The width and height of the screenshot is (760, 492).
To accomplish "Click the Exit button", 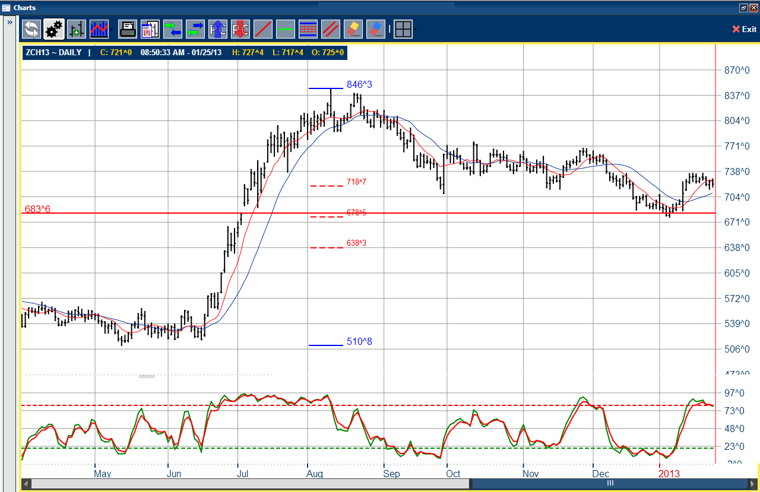I will point(745,29).
